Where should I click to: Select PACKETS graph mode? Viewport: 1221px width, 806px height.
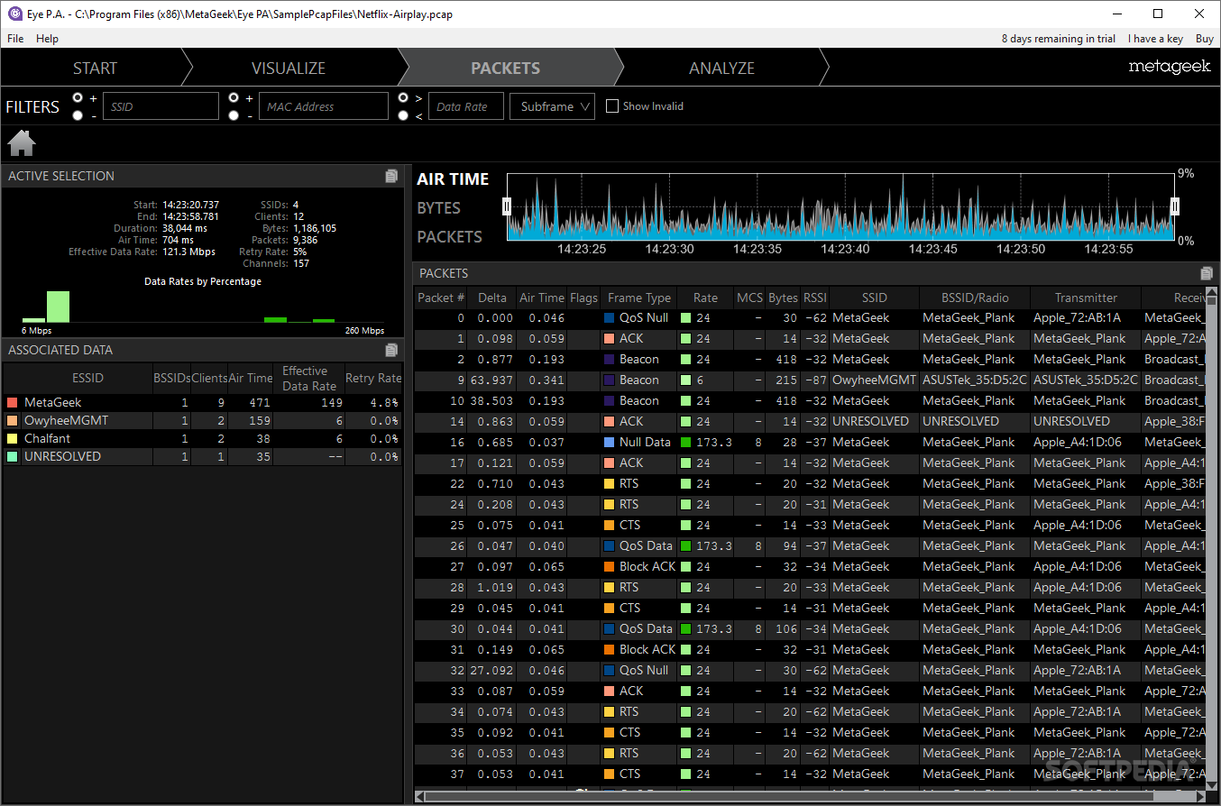(x=450, y=237)
